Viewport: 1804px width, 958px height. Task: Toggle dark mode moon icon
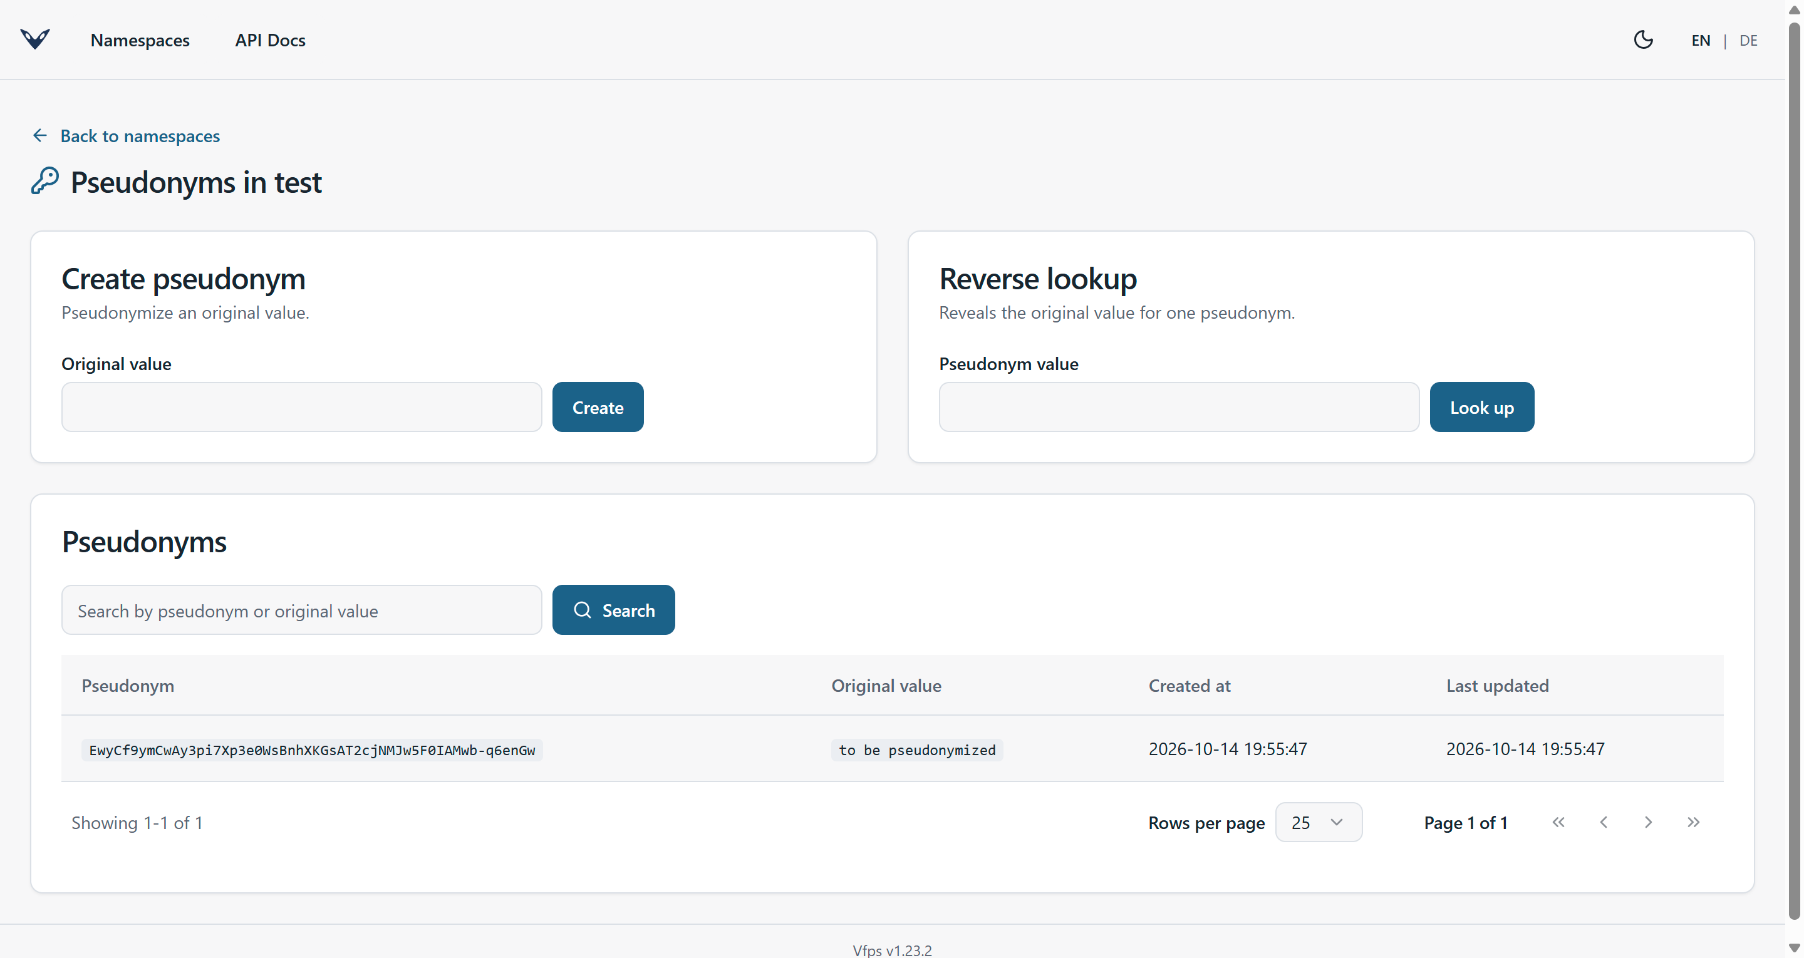pos(1643,40)
